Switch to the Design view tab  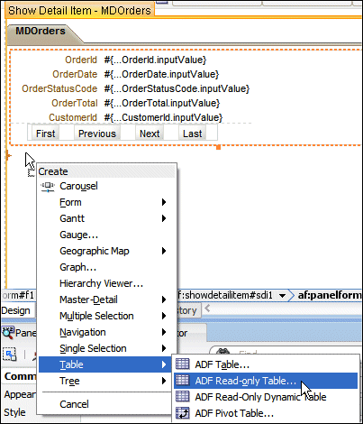[15, 310]
